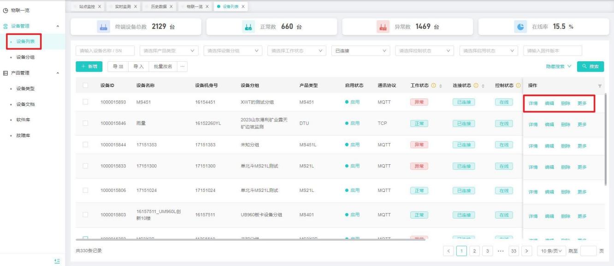Screen dimensions: 614x266
Task: Select the checkbox for the 雨量 device row
Action: [85, 123]
